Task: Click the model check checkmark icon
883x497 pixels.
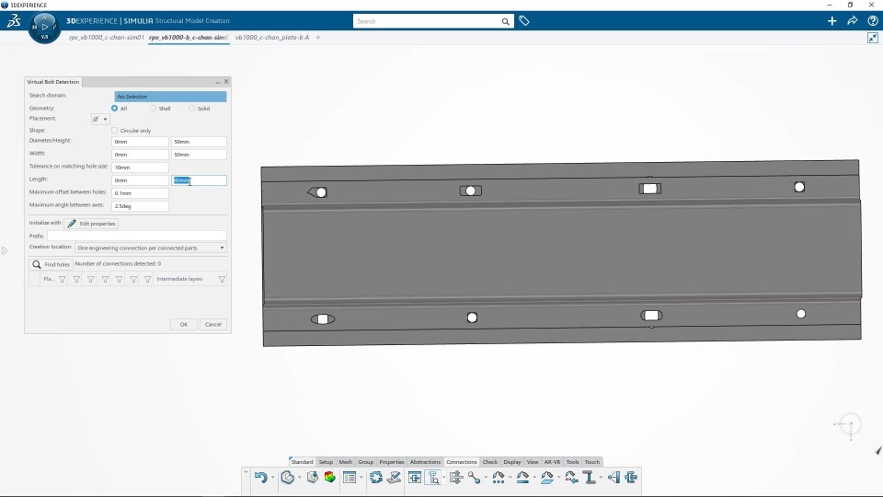Action: pos(395,478)
